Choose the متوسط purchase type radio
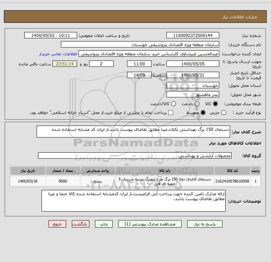The image size is (271, 262). [203, 113]
